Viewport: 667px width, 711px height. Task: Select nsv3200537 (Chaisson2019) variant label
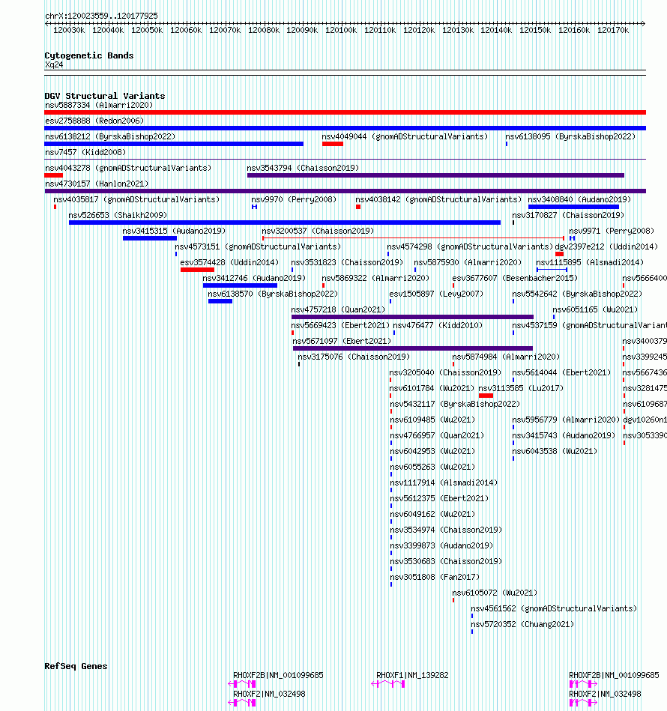click(x=318, y=231)
